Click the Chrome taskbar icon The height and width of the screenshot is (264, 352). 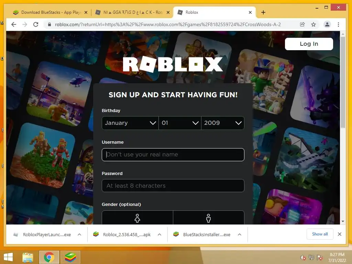click(49, 257)
